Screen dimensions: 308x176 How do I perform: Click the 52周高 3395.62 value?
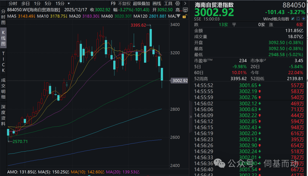(238, 79)
